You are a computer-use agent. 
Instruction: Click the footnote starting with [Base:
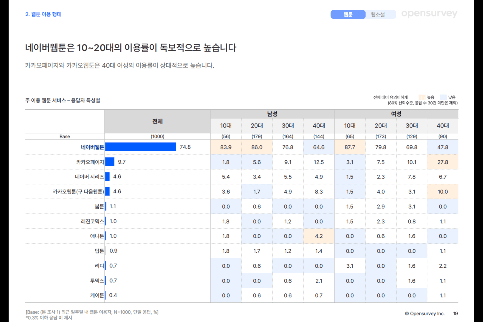point(92,312)
